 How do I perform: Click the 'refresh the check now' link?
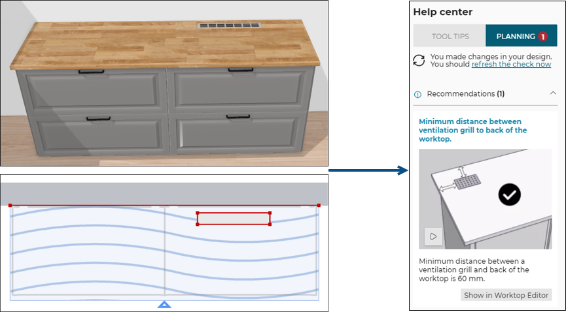(511, 65)
